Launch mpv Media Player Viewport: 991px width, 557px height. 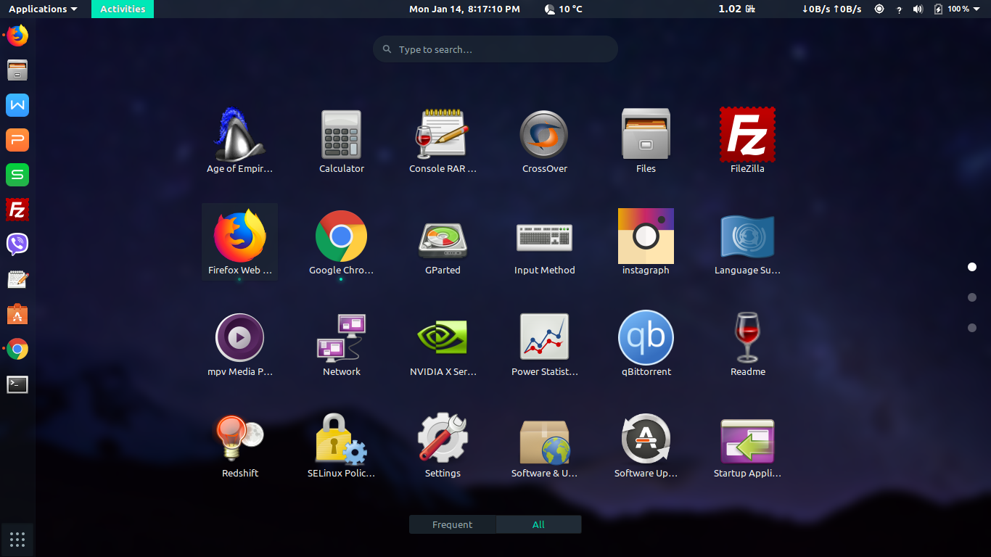point(239,338)
